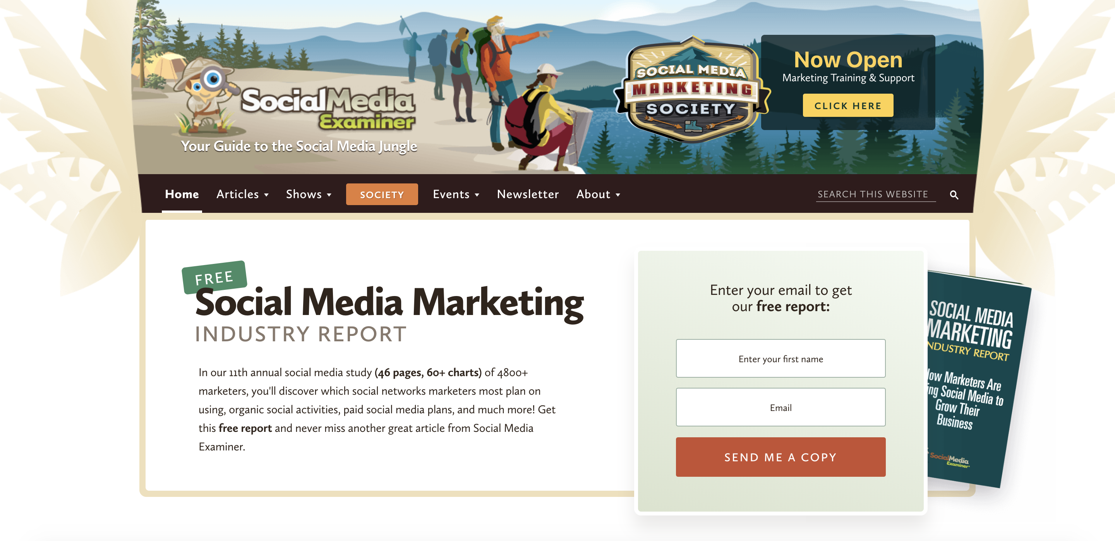The image size is (1115, 541).
Task: Click the search magnifying glass icon
Action: click(954, 195)
